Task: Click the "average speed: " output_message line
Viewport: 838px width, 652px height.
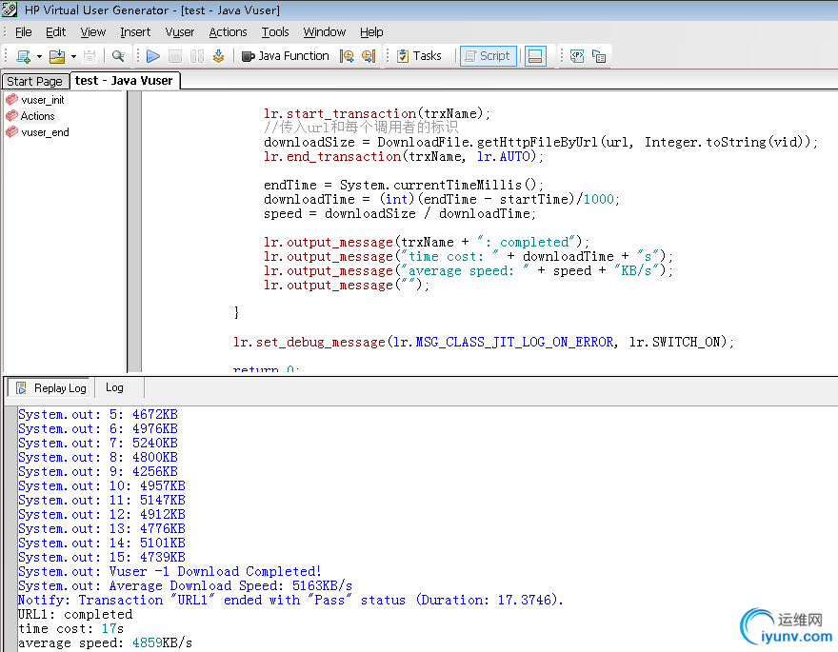Action: pos(469,270)
